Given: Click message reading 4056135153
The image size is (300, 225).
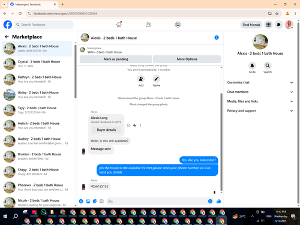Looking at the screenshot, I should (100, 187).
